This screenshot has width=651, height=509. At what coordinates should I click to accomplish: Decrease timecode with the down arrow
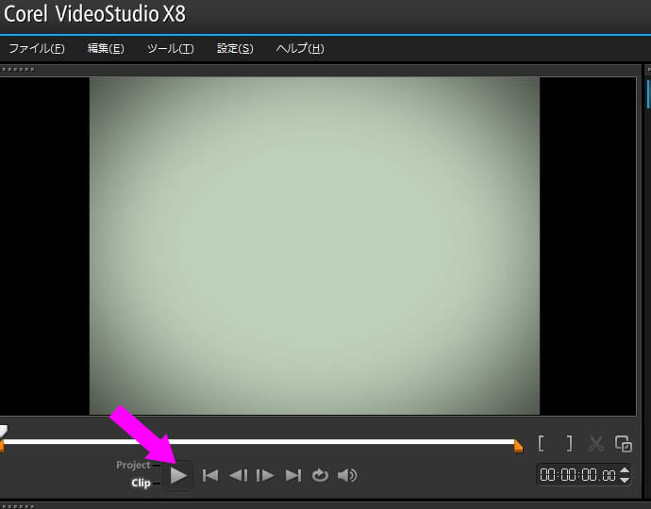click(624, 480)
